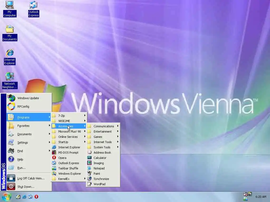Click the Run... text label
The height and width of the screenshot is (202, 270).
[x=21, y=168]
